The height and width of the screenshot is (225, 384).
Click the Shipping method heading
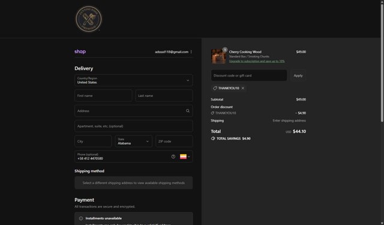89,171
